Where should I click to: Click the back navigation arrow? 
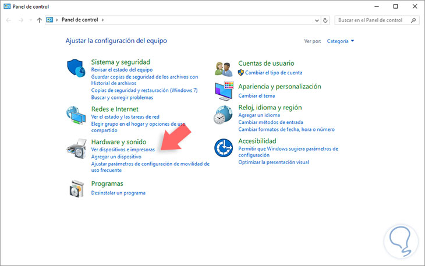[9, 20]
